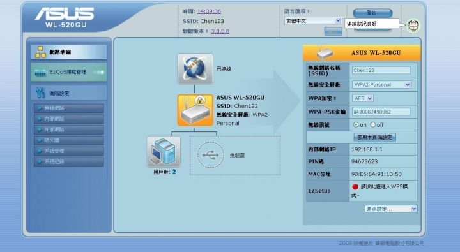Click the SSID input field Chen123

point(381,70)
